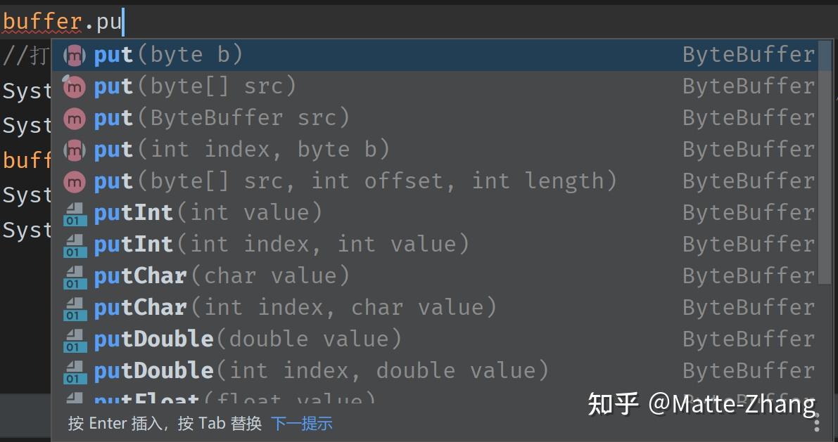Click the method icon for put(ByteBuffer src)

[x=74, y=117]
